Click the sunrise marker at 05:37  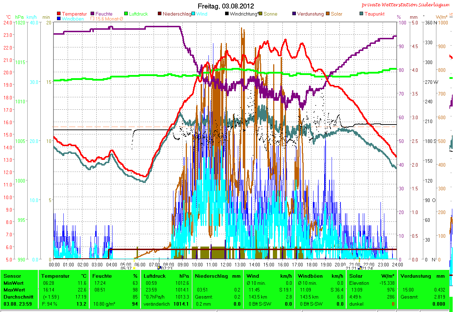[134, 268]
